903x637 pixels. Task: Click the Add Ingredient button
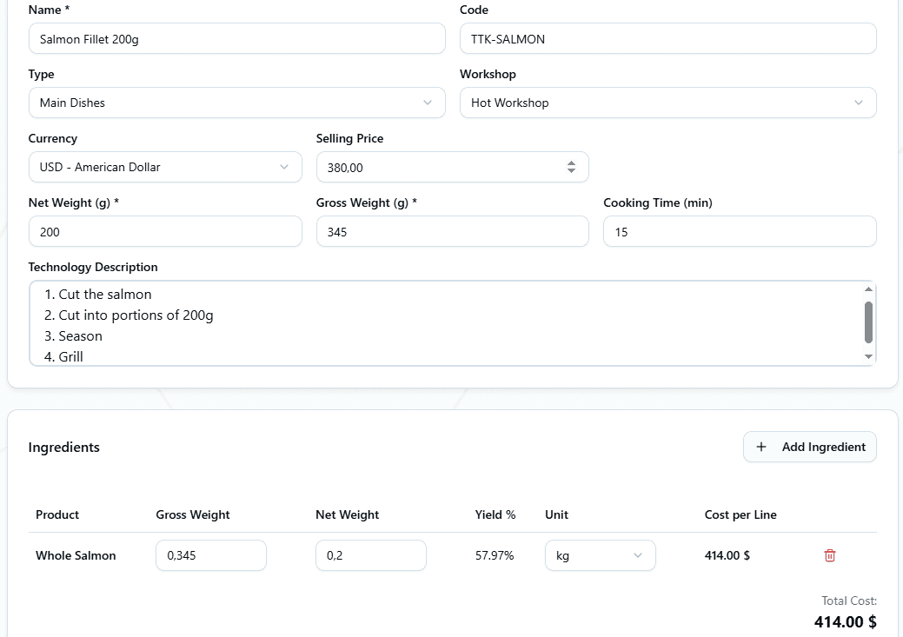(x=809, y=446)
